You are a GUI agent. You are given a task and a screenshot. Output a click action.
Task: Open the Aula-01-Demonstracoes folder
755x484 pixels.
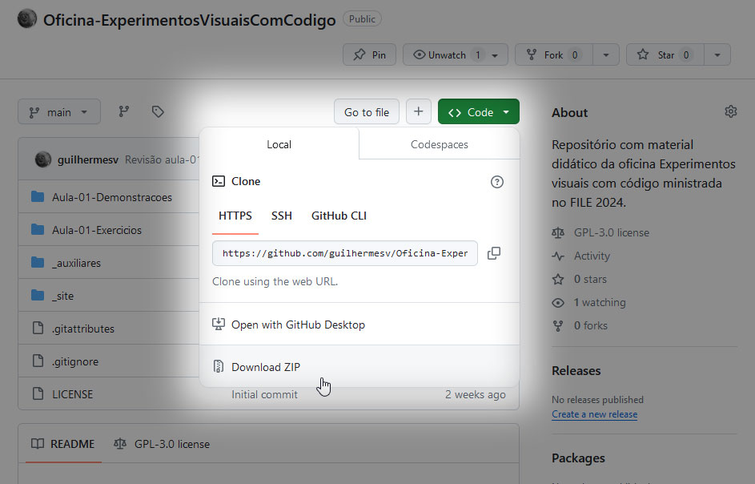(x=112, y=197)
